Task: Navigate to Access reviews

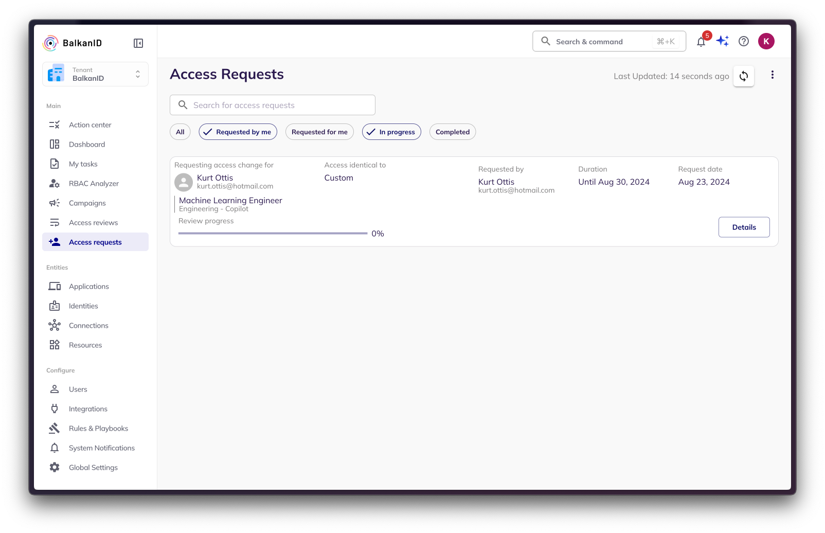Action: [x=93, y=223]
